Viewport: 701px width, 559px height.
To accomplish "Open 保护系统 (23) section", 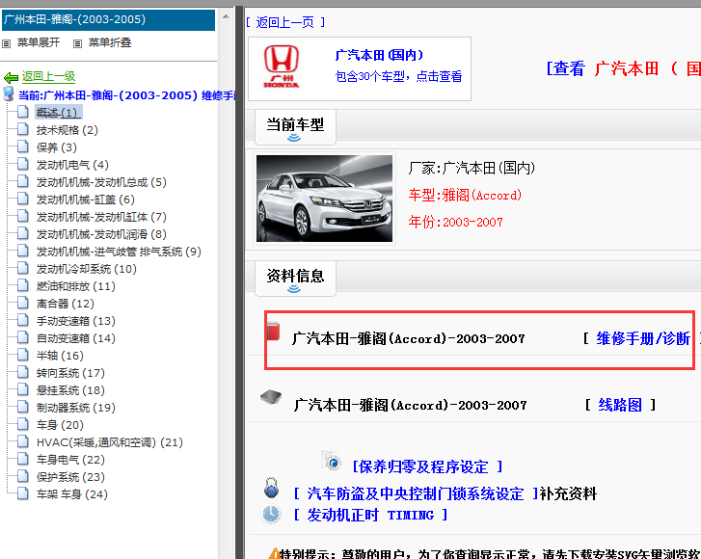I will tap(70, 477).
